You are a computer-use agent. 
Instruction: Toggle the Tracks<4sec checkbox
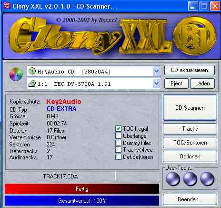tap(118, 150)
